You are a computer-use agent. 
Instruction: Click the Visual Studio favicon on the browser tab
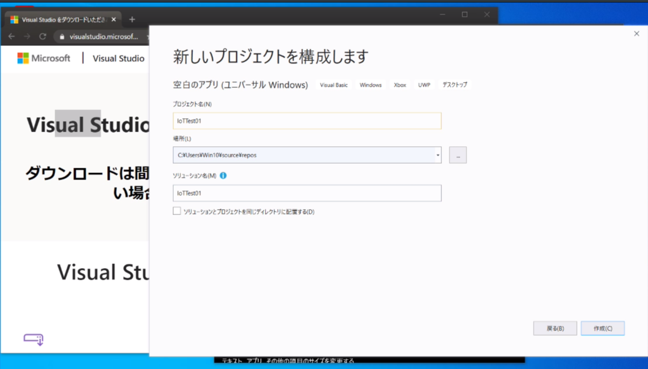(15, 18)
